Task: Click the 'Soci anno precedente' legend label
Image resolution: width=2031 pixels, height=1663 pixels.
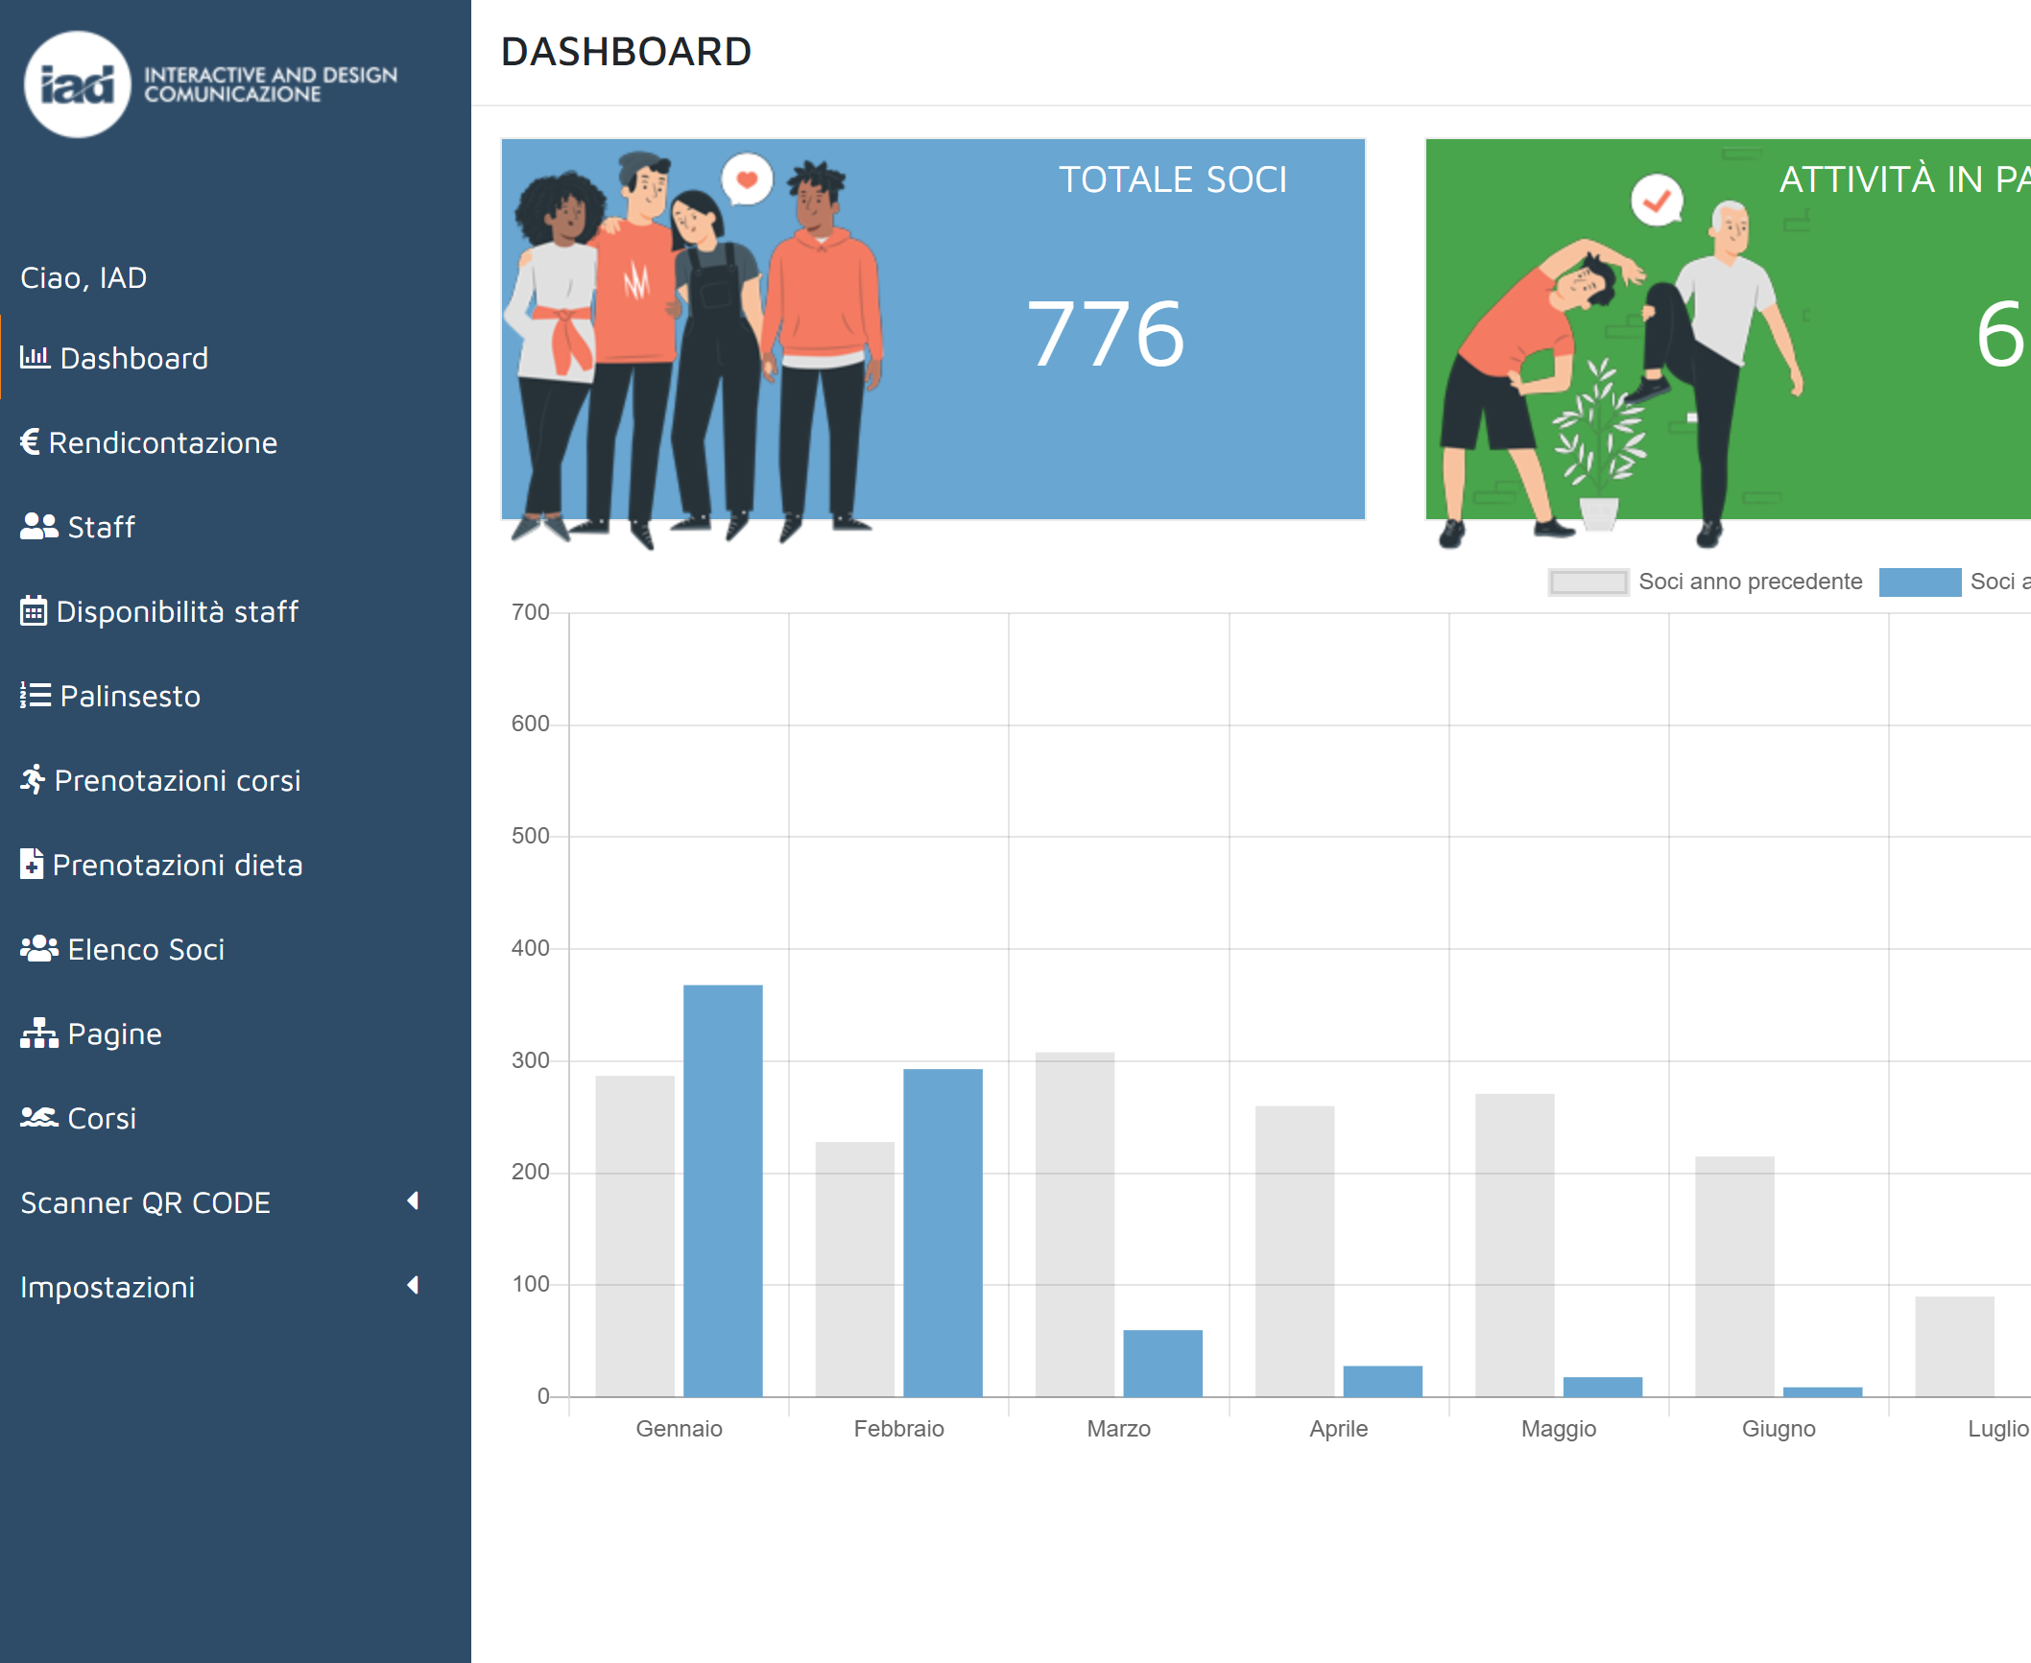Action: (x=1750, y=582)
